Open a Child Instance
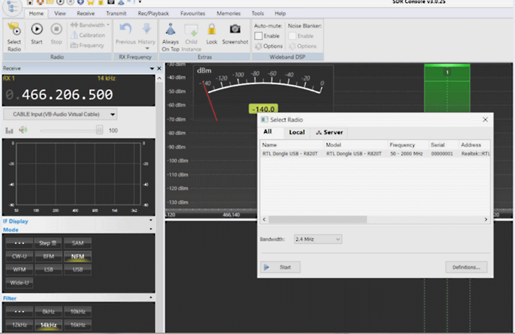 [191, 37]
